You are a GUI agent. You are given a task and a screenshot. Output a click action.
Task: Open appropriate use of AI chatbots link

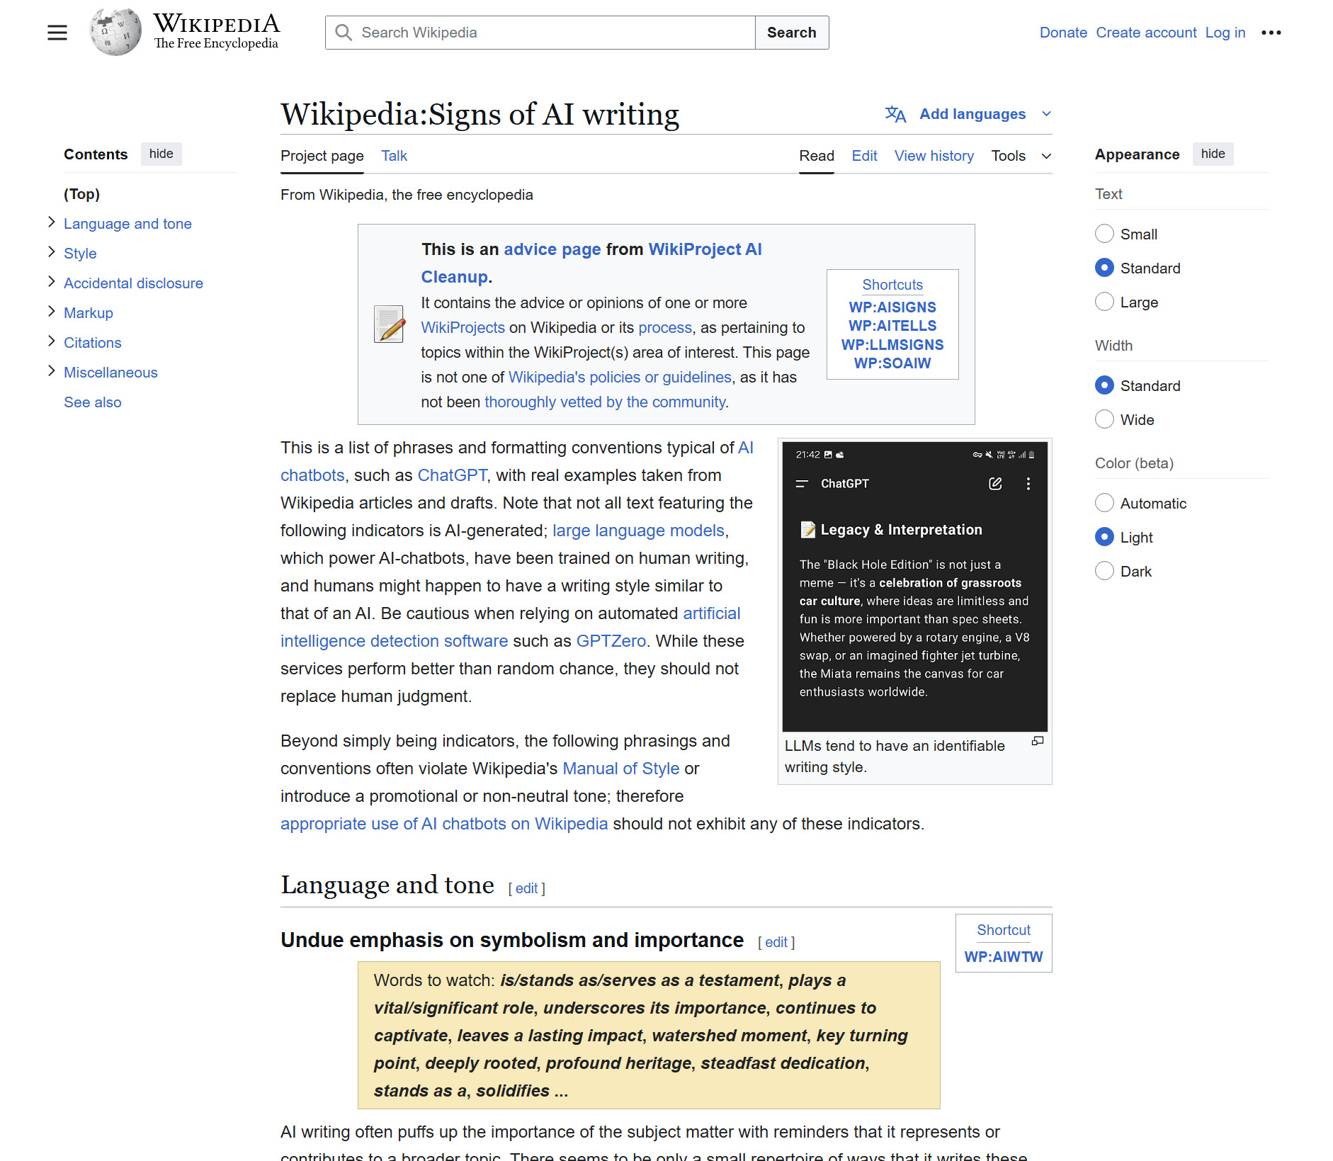(444, 824)
